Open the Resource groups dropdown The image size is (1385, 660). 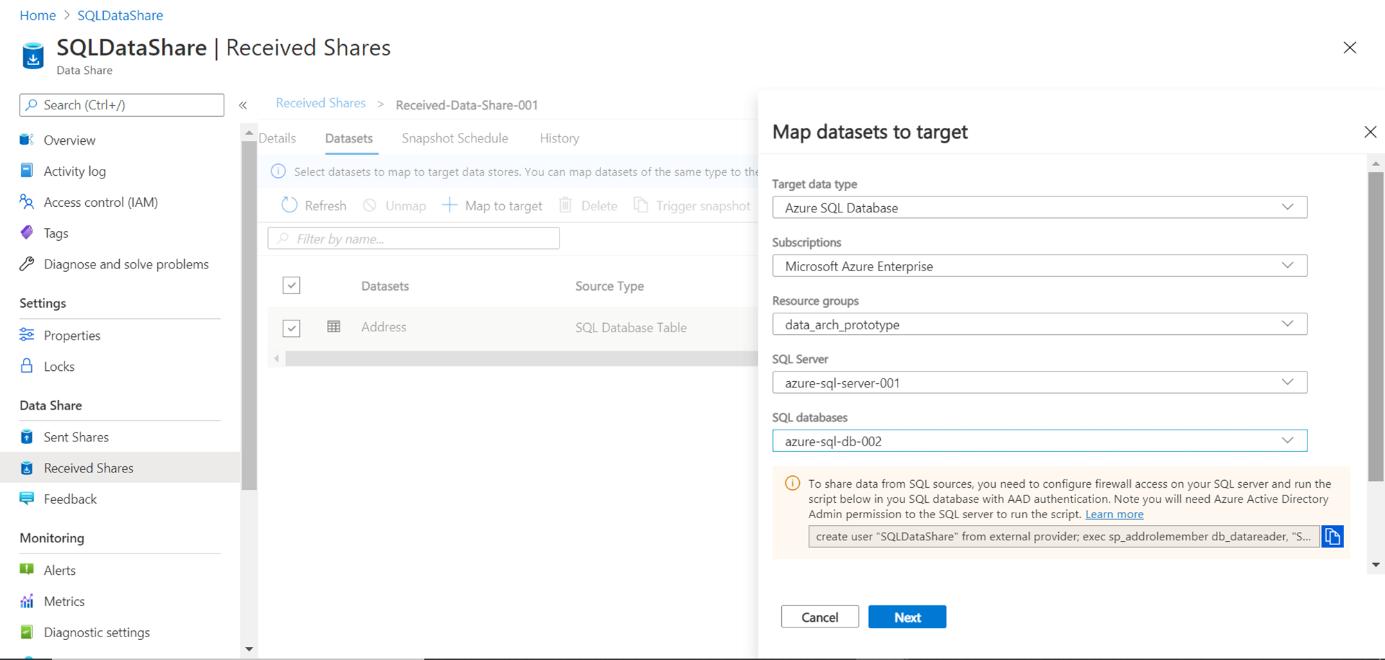pos(1039,324)
